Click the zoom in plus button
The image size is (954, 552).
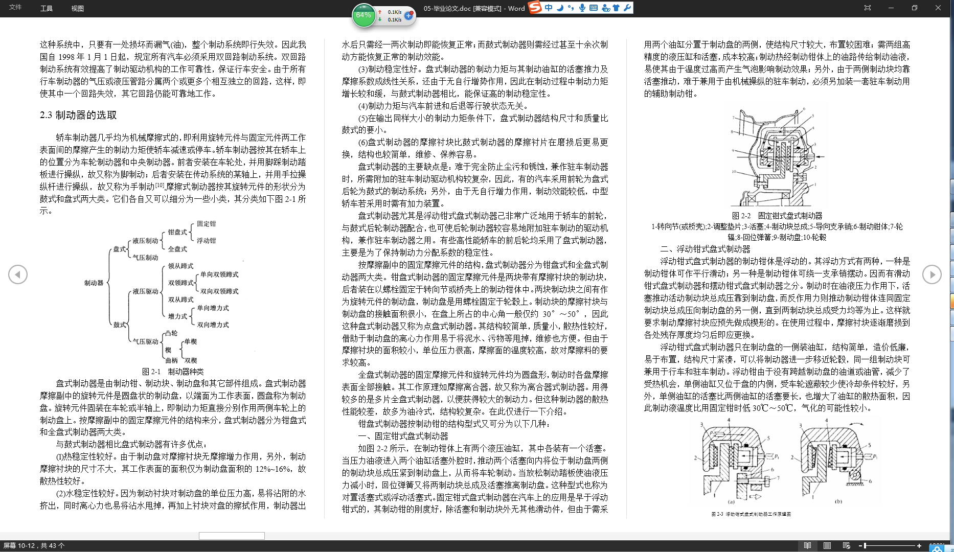(x=919, y=546)
